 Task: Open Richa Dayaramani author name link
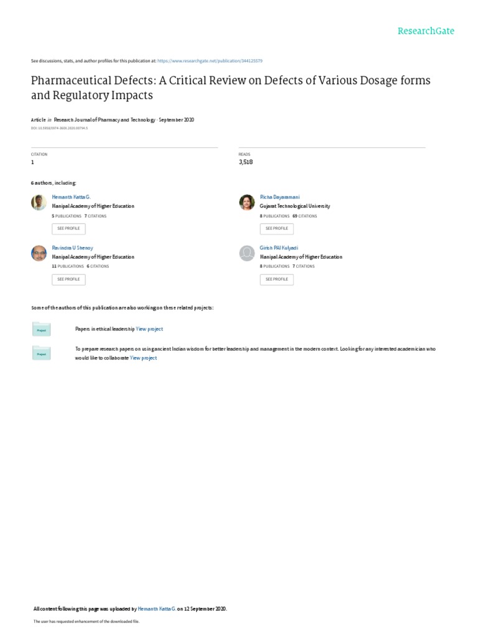(279, 197)
